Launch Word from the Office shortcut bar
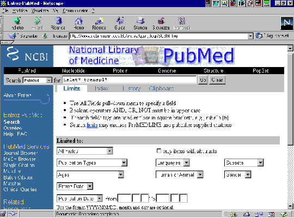Image resolution: width=294 pixels, height=218 pixels. 216,3
